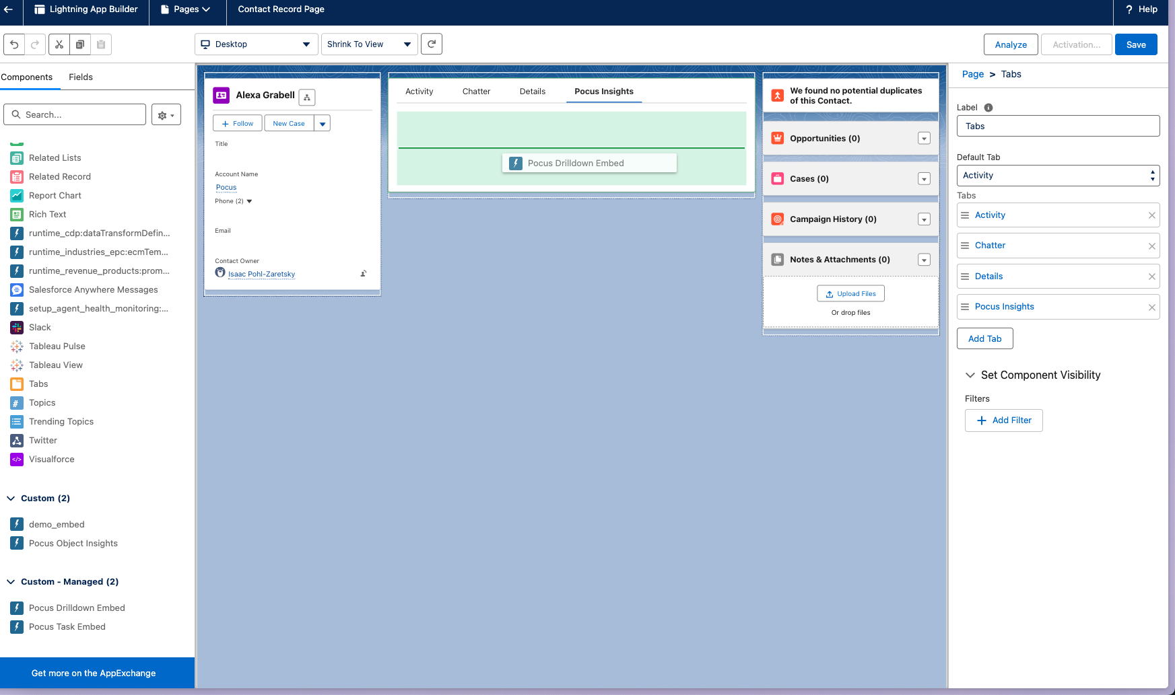1175x695 pixels.
Task: Click the Visualforce component icon
Action: click(x=17, y=460)
